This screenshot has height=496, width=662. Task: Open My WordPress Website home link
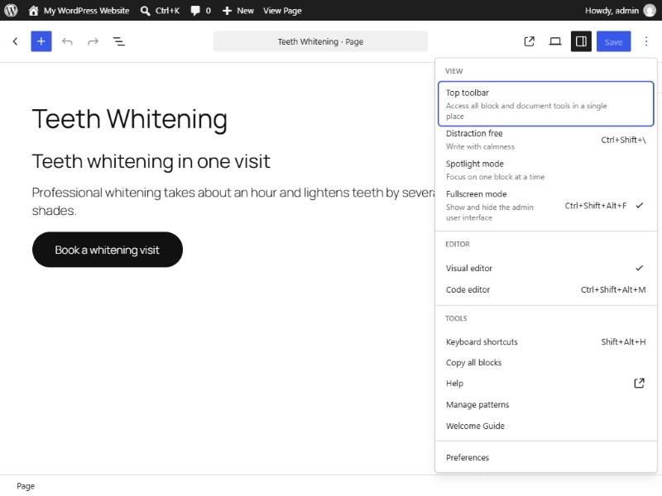79,10
